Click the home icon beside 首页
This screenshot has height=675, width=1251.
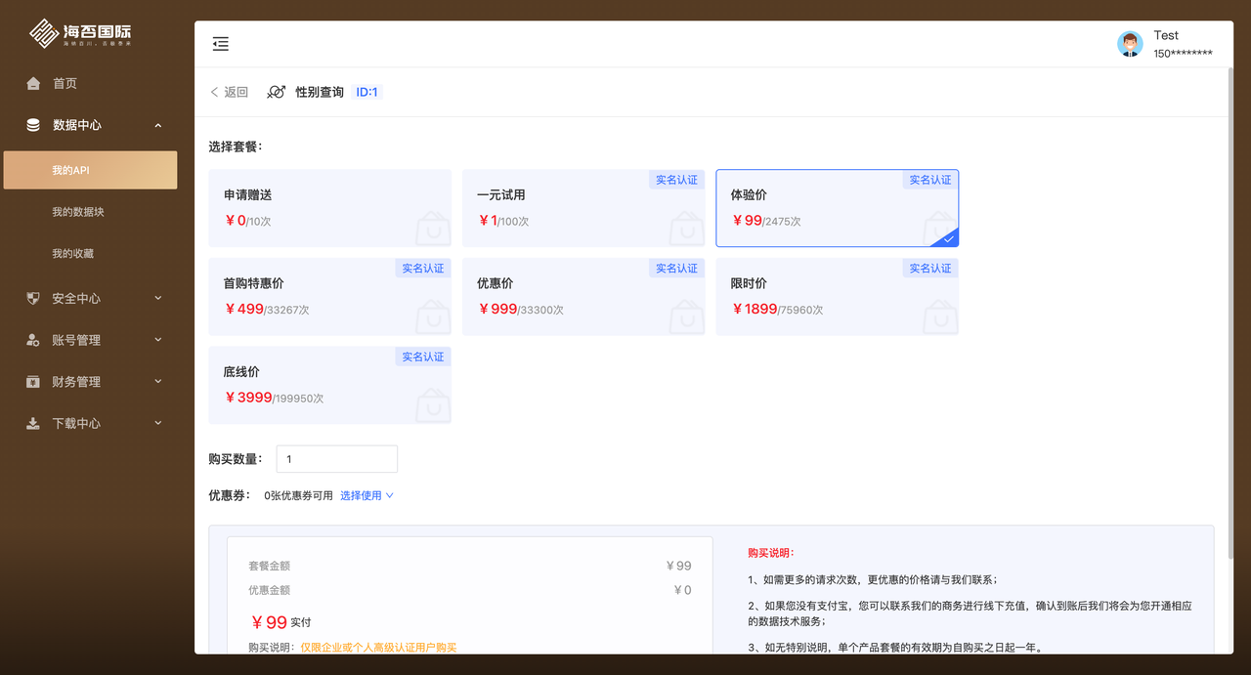point(33,84)
